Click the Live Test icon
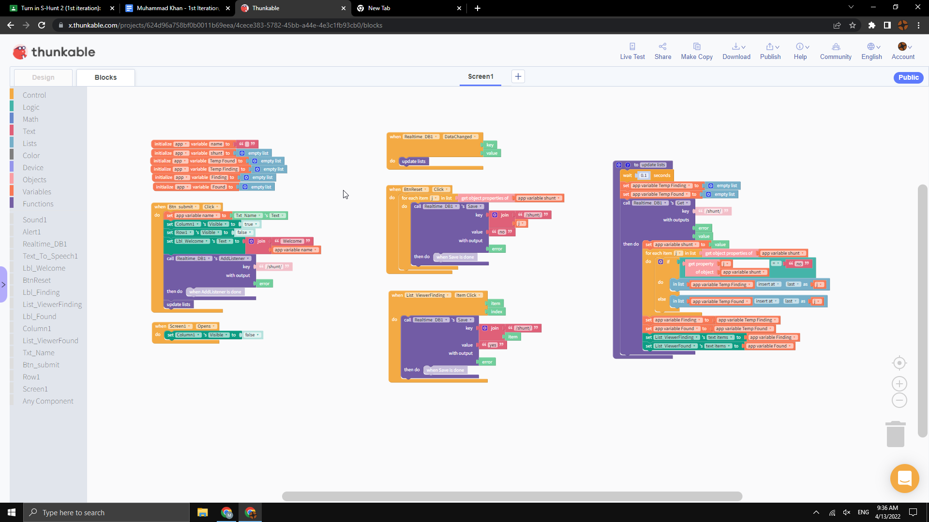929x522 pixels. pos(632,47)
